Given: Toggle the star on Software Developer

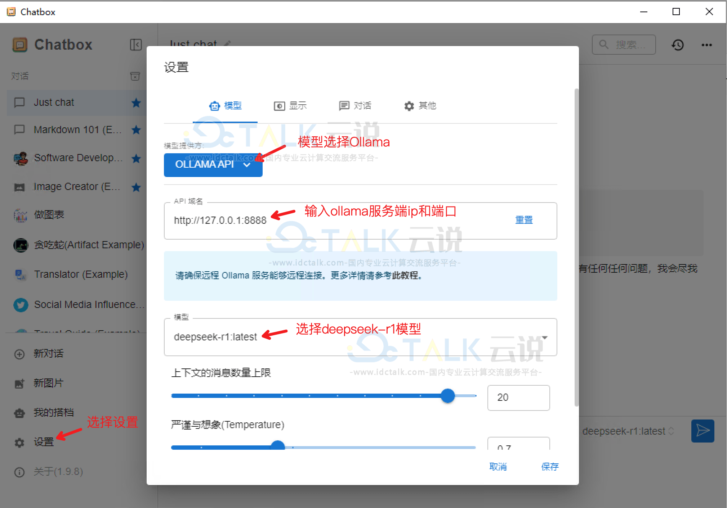Looking at the screenshot, I should 136,158.
